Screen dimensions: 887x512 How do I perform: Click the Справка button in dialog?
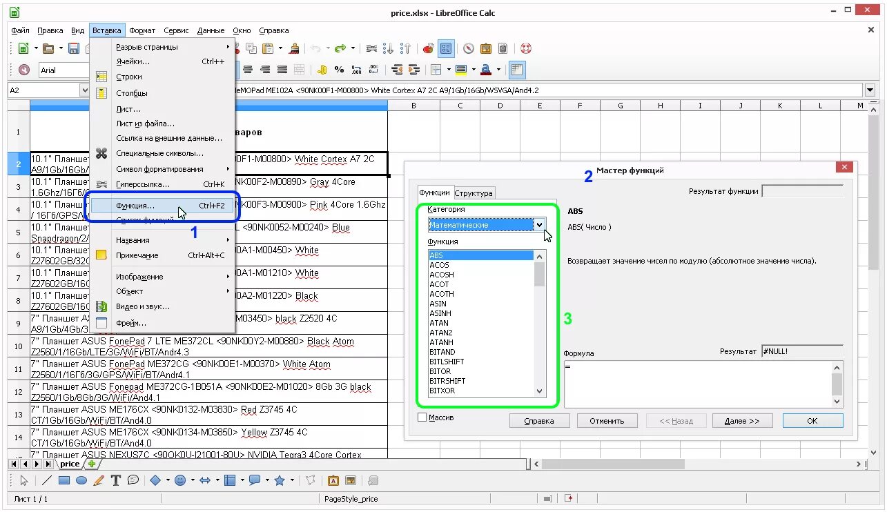click(539, 420)
